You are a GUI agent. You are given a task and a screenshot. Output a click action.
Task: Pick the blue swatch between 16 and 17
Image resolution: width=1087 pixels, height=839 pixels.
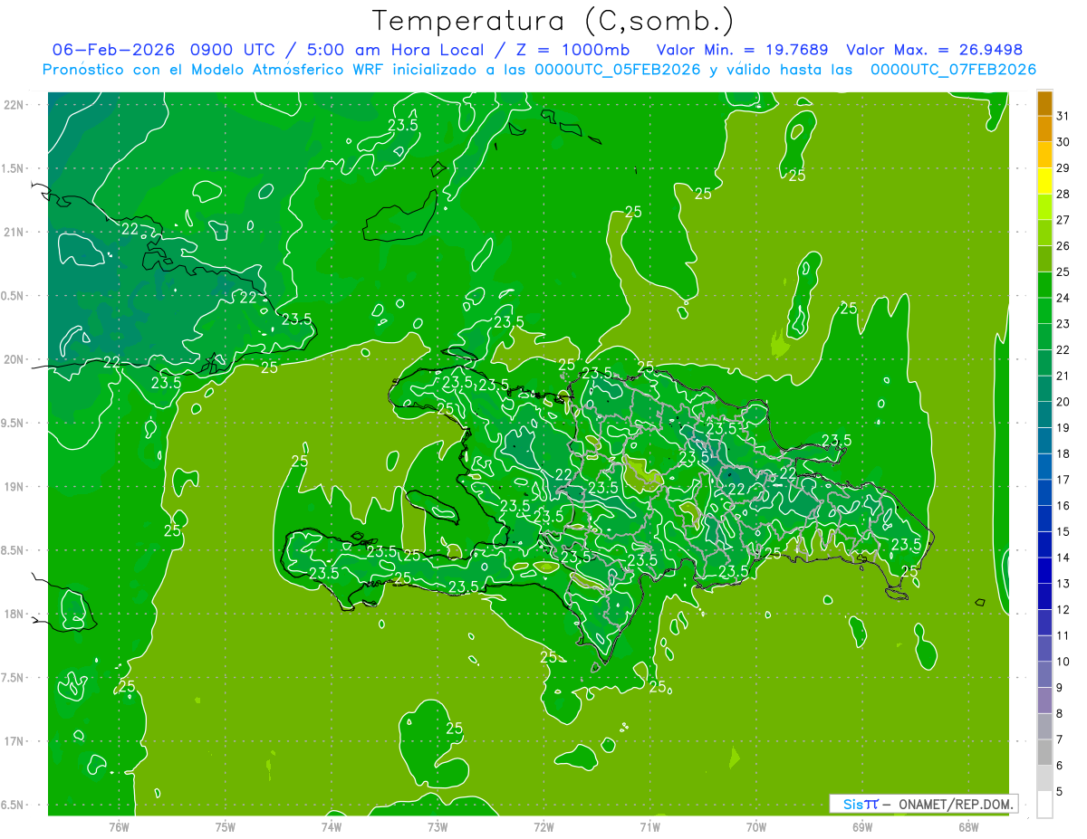pyautogui.click(x=1044, y=492)
